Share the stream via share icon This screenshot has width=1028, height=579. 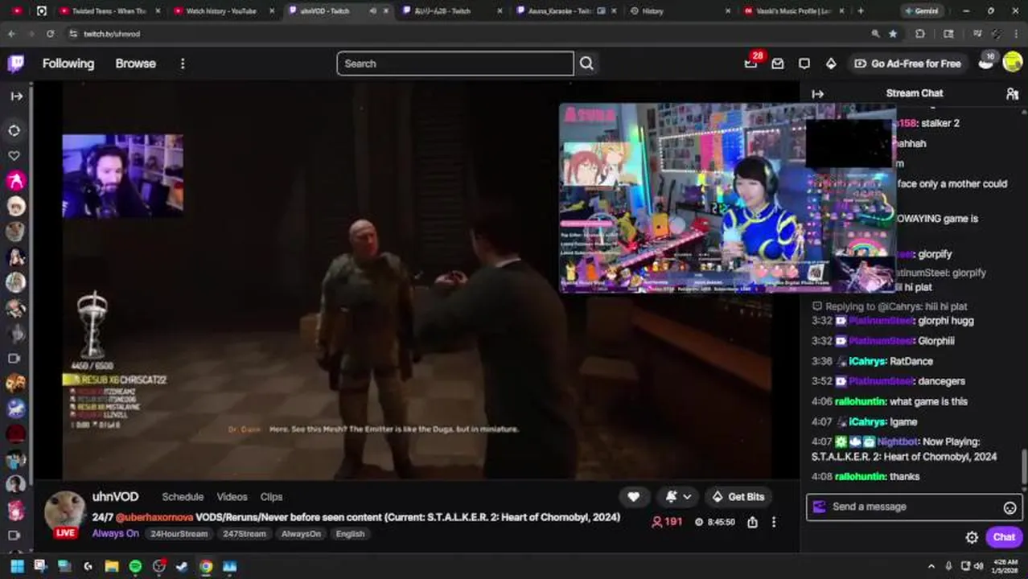pyautogui.click(x=752, y=522)
